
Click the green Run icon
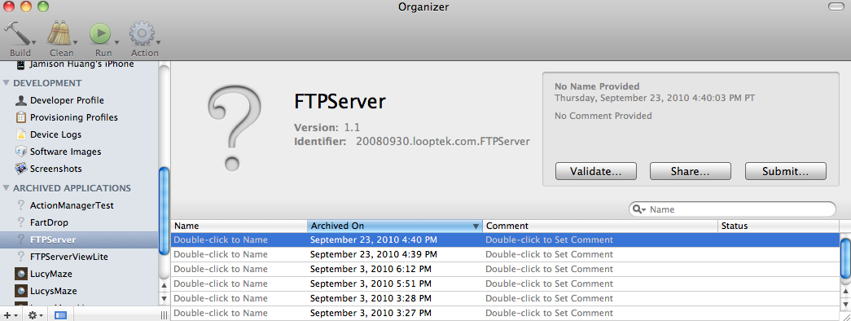pos(101,33)
